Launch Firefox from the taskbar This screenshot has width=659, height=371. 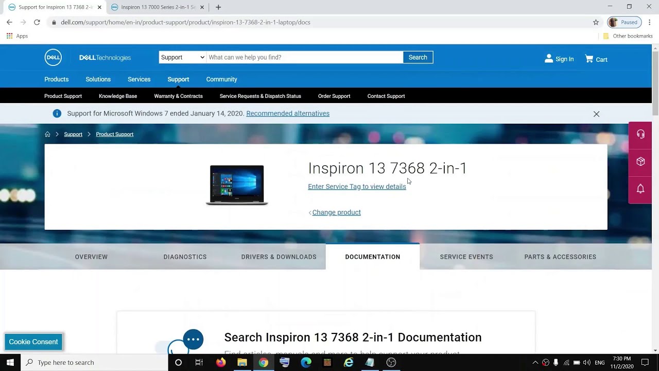tap(221, 362)
